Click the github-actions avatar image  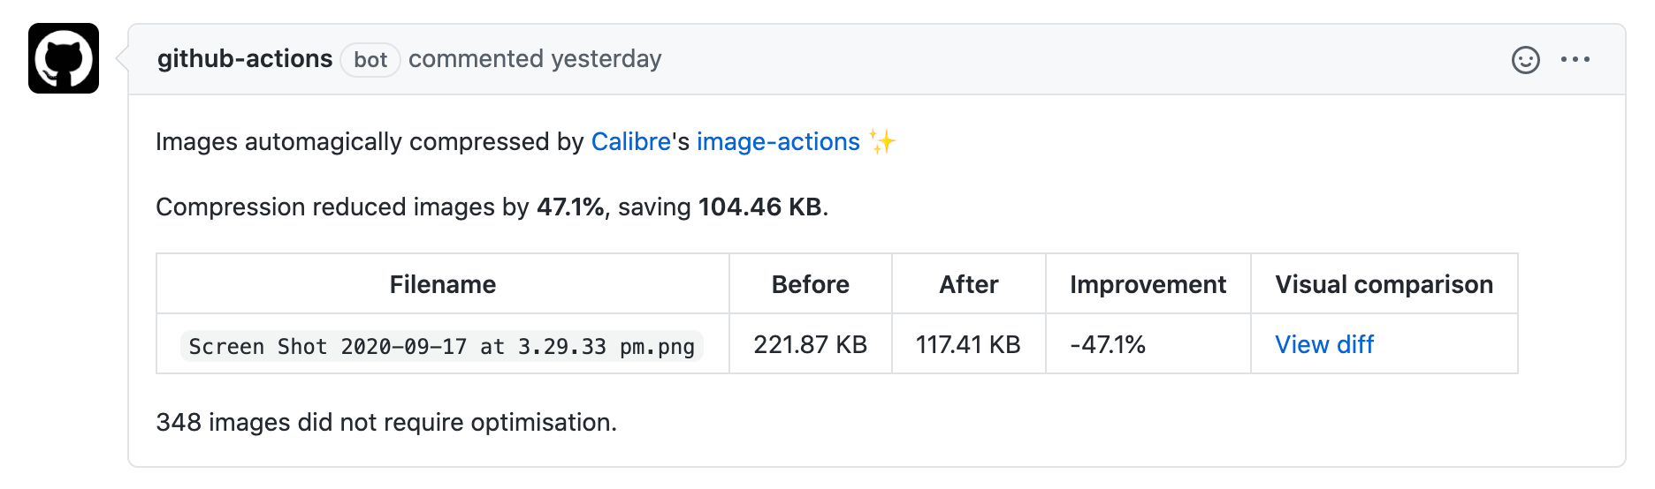point(64,58)
